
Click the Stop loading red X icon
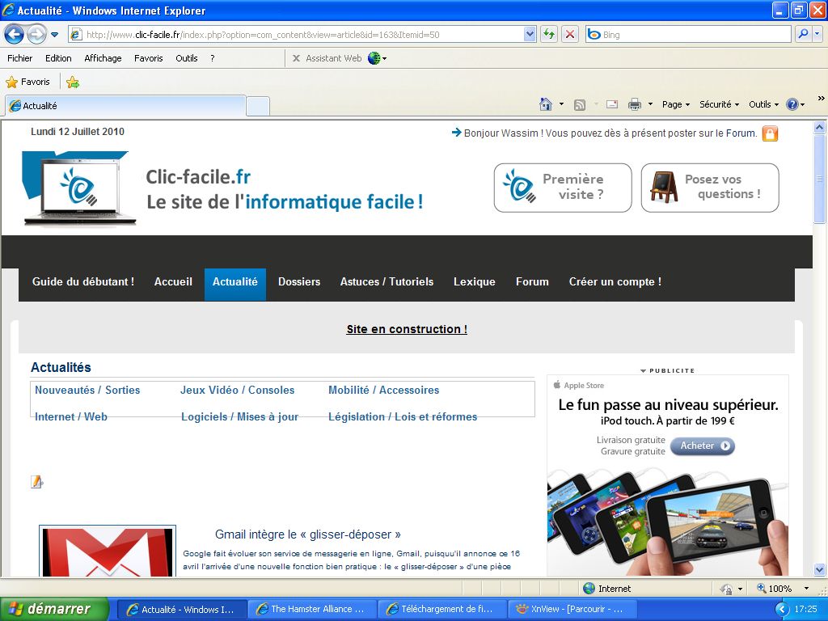point(570,34)
